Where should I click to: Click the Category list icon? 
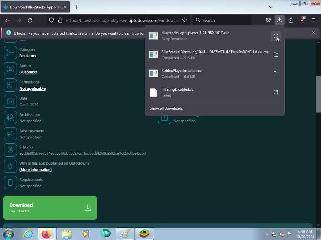pos(10,52)
